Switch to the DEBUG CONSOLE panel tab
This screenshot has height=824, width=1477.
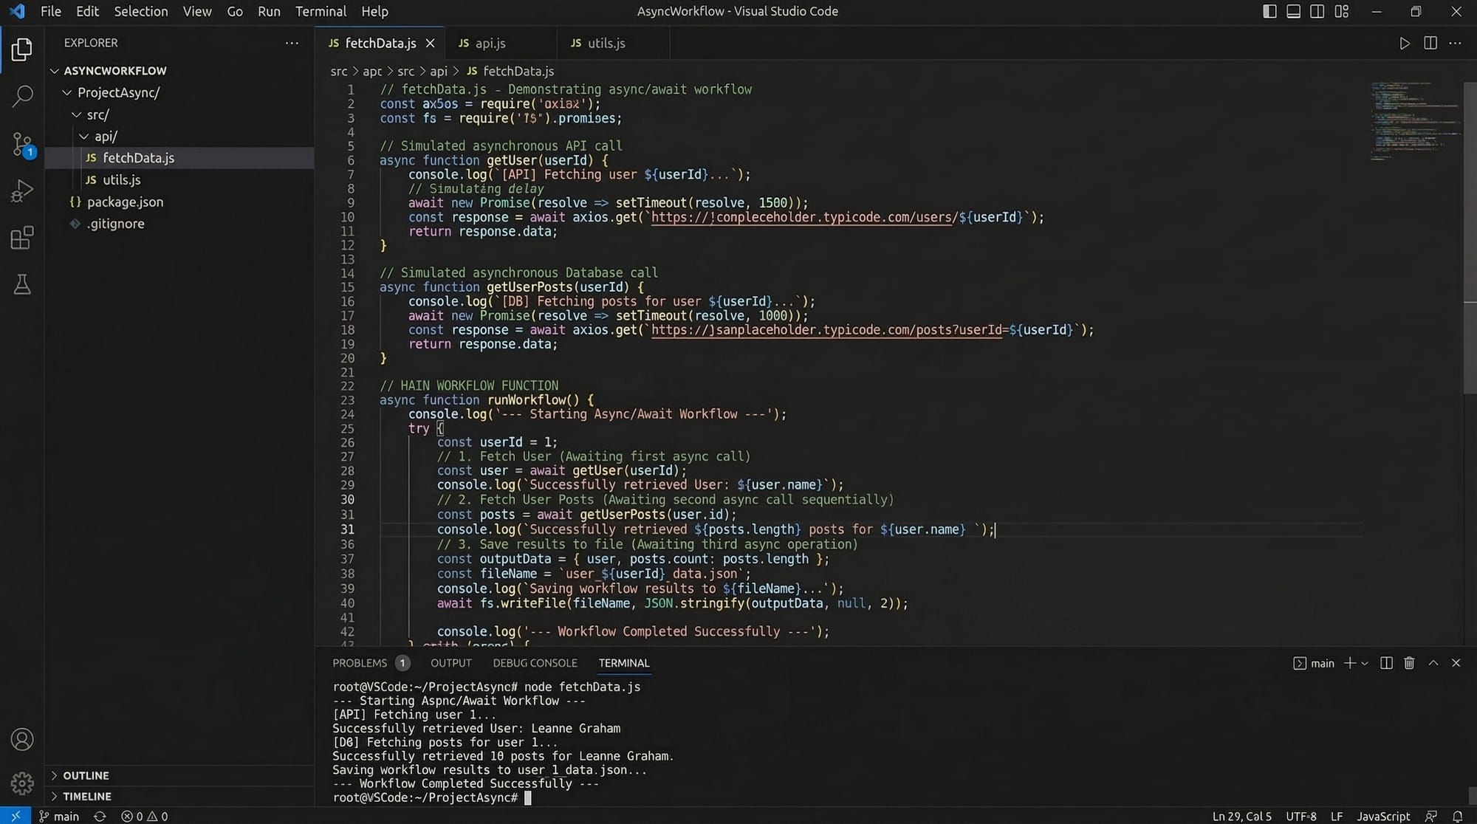(x=535, y=663)
